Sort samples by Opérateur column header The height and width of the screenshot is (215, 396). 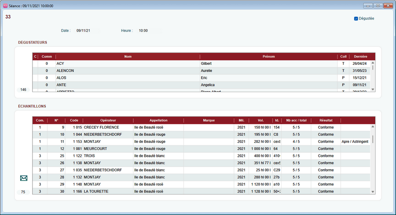pos(108,120)
